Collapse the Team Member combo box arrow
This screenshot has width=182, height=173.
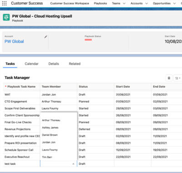pos(73,164)
